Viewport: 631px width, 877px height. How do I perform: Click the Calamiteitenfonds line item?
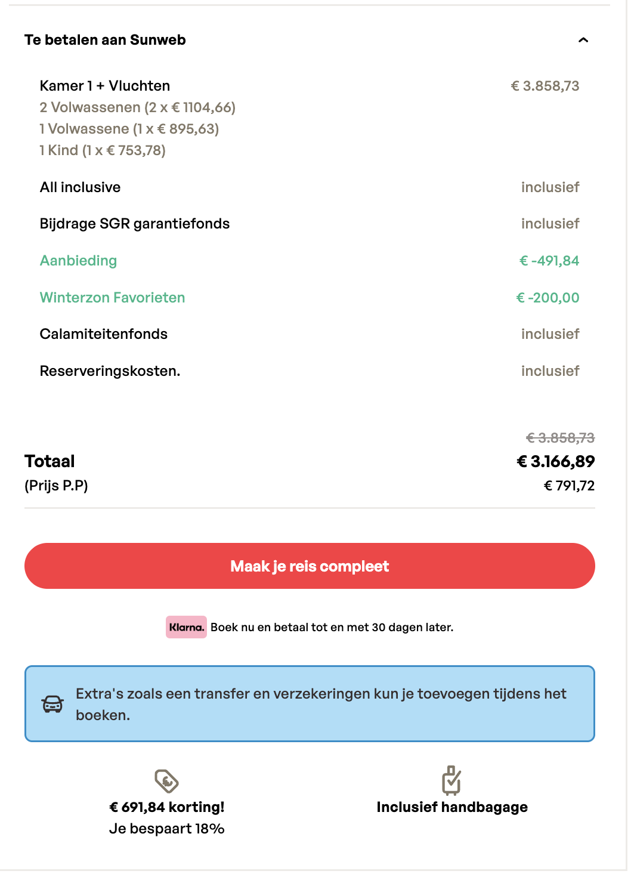tap(104, 334)
